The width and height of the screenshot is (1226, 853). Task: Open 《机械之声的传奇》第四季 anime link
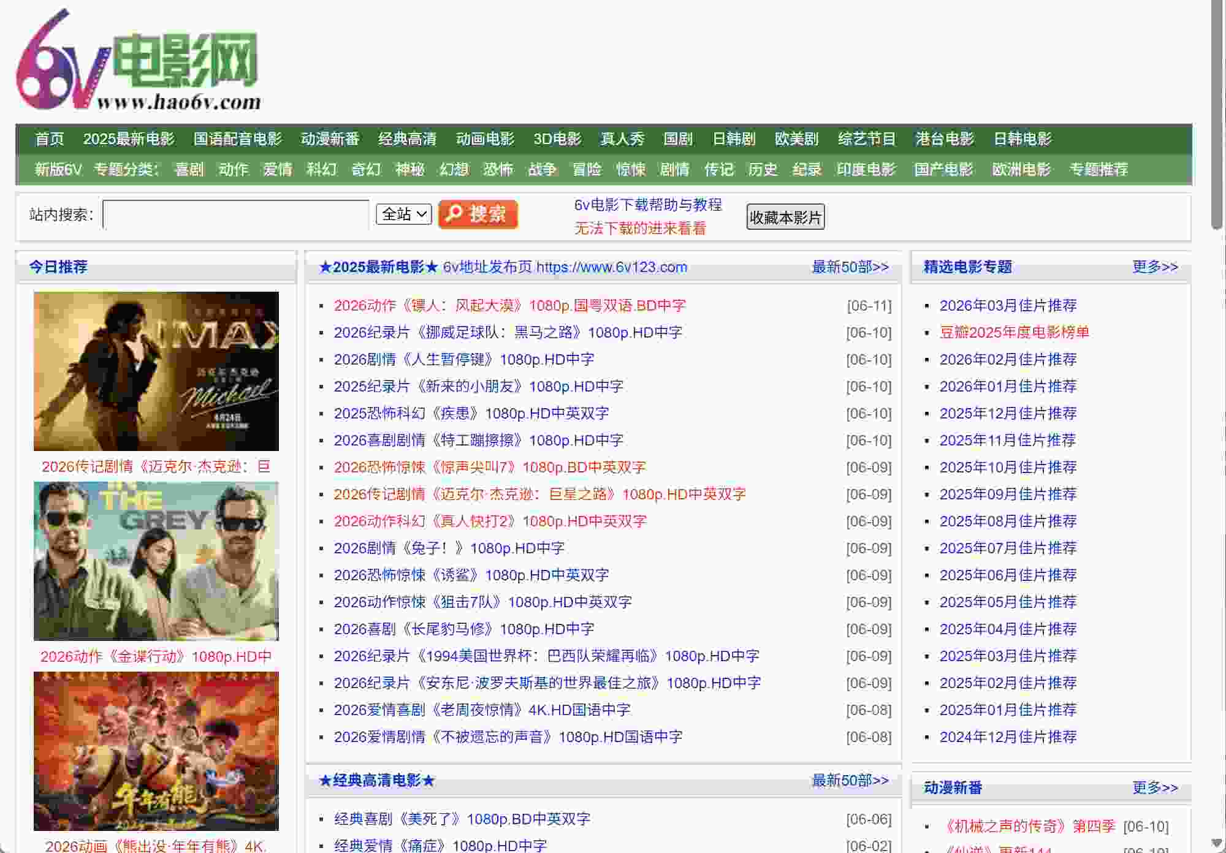1027,826
